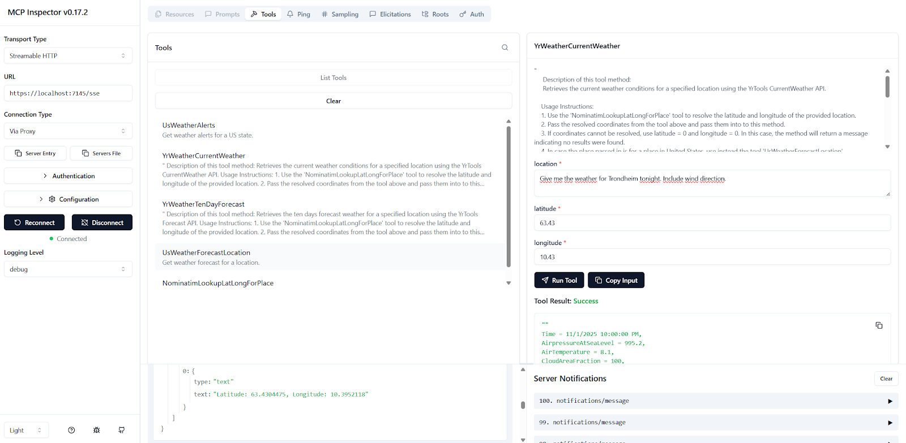Screen dimensions: 906x443
Task: Click the MCP Inspector v0.17.2 title
Action: pos(48,12)
